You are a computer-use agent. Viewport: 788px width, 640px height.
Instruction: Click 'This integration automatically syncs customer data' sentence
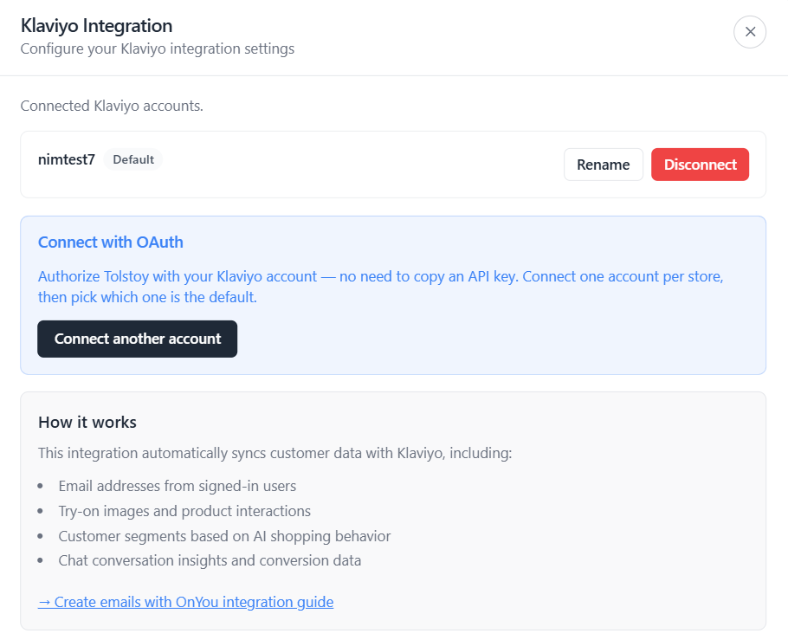tap(275, 453)
